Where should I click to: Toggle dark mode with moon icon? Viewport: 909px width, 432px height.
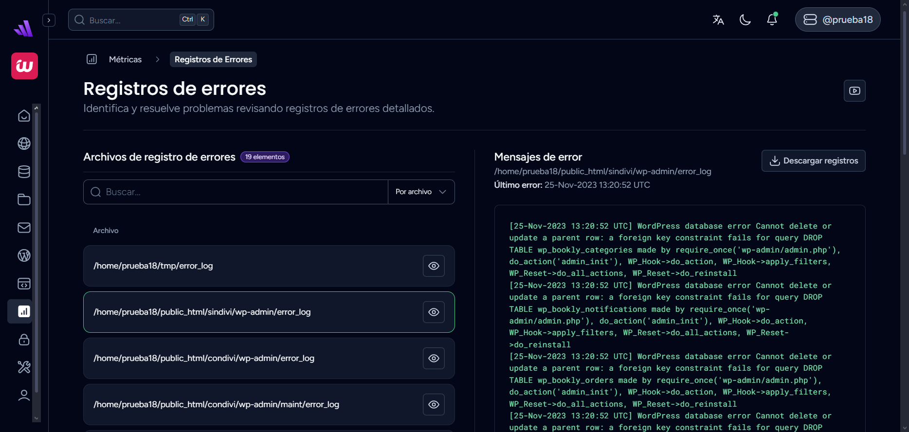[x=745, y=20]
